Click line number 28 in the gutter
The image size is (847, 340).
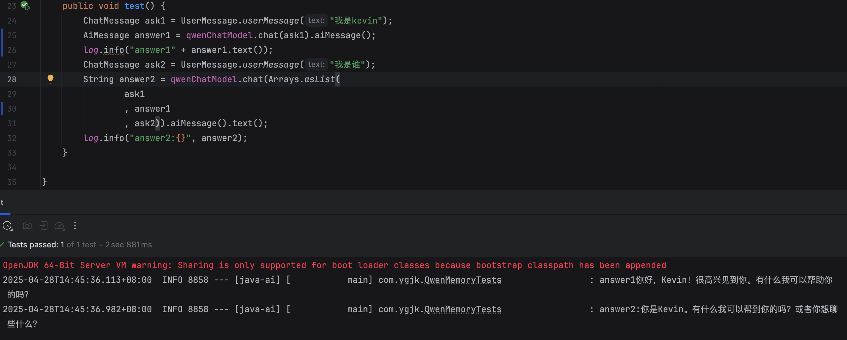[12, 79]
